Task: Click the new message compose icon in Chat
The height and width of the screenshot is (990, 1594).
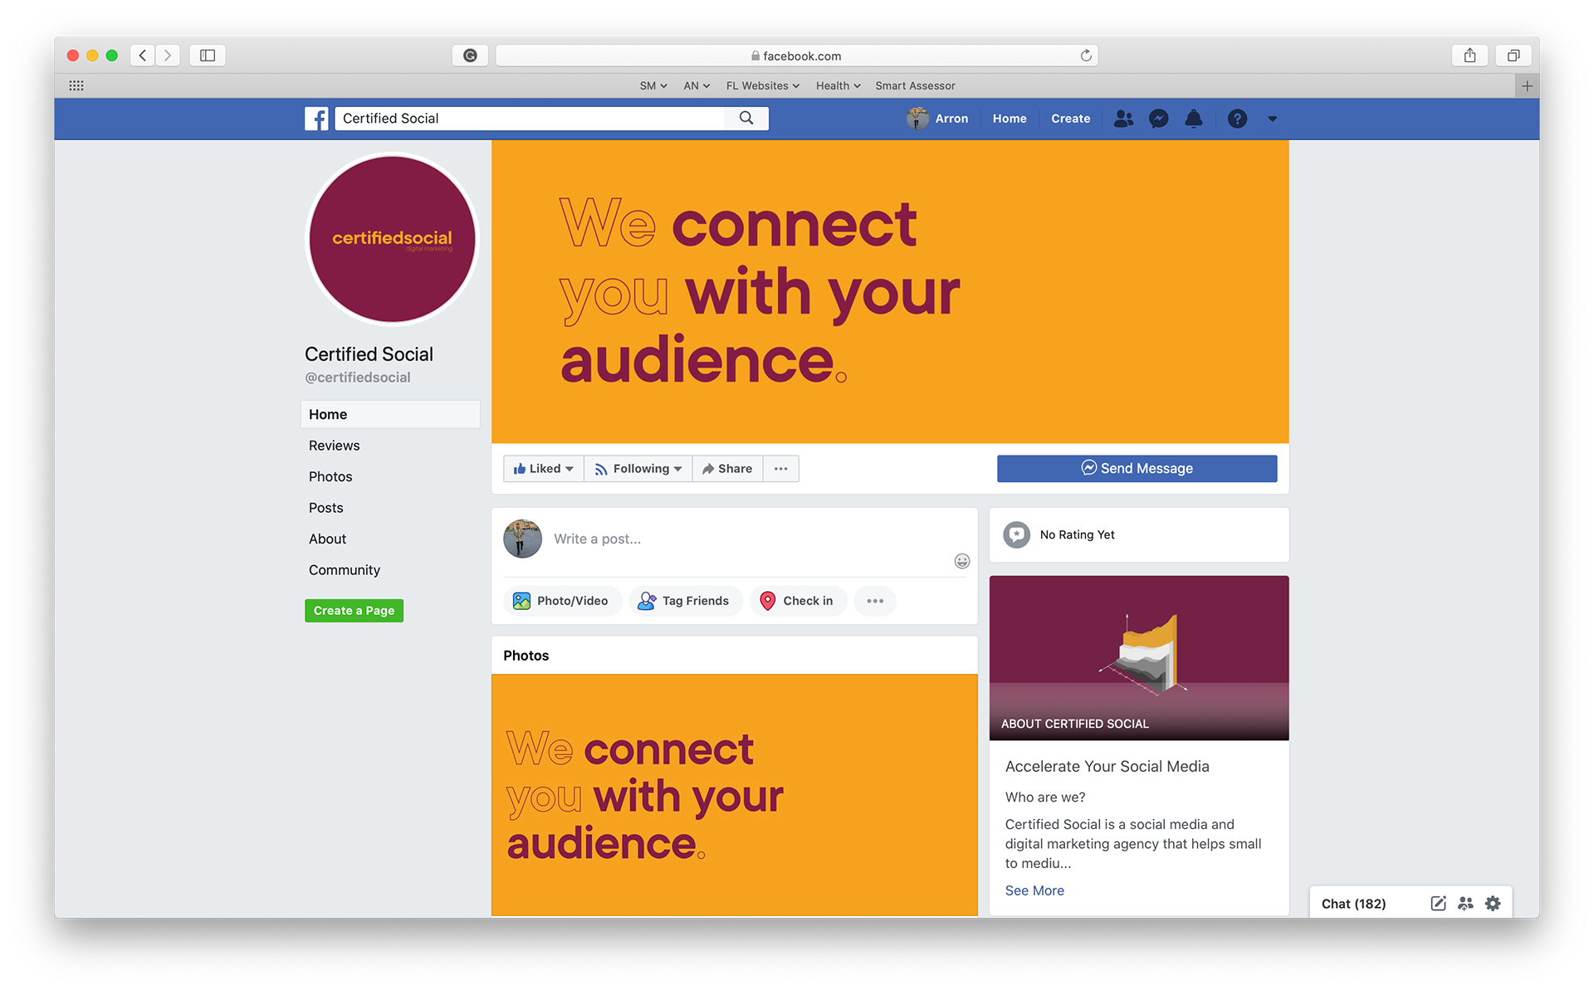Action: click(1438, 904)
